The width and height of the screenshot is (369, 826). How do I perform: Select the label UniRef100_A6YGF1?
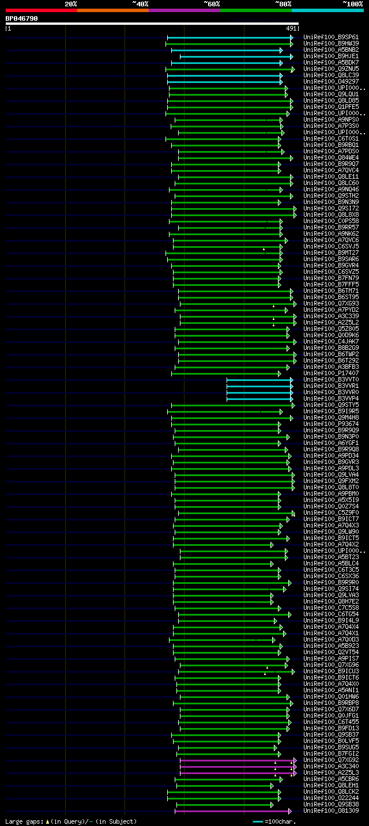[x=331, y=443]
